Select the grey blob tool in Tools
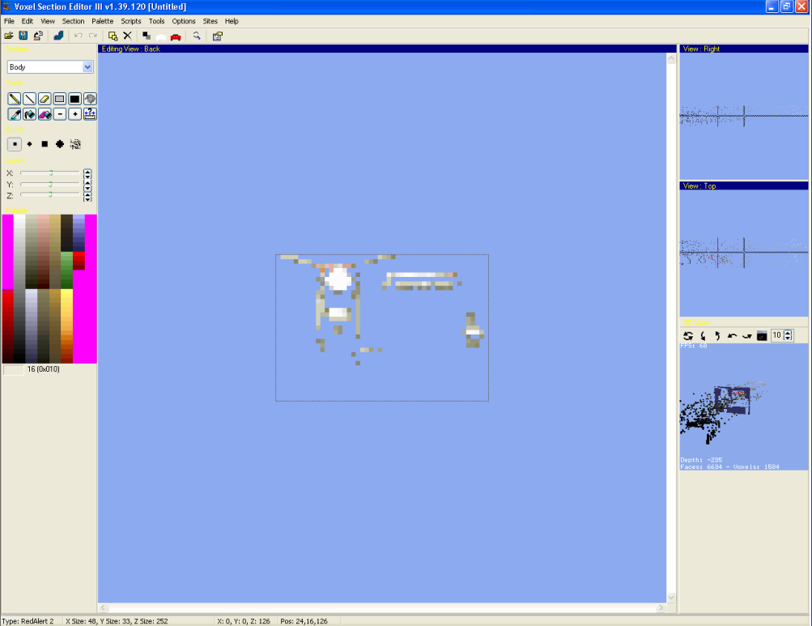The image size is (812, 626). [x=90, y=99]
